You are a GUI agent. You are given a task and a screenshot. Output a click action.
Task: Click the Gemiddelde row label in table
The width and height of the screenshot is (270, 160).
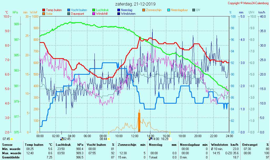(x=10, y=157)
